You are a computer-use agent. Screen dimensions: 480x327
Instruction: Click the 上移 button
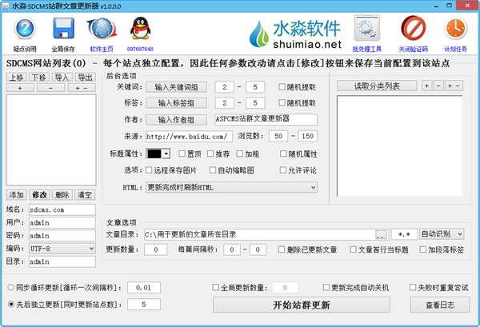tap(17, 77)
